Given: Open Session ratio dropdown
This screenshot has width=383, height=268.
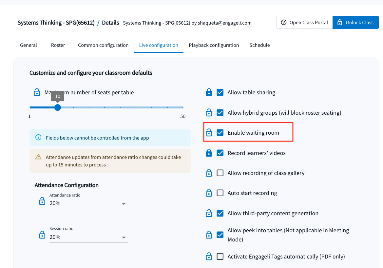Looking at the screenshot, I should pyautogui.click(x=89, y=237).
